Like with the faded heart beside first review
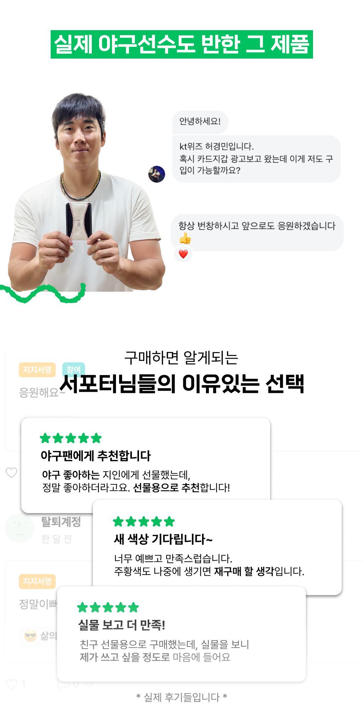The width and height of the screenshot is (363, 709). [x=11, y=472]
